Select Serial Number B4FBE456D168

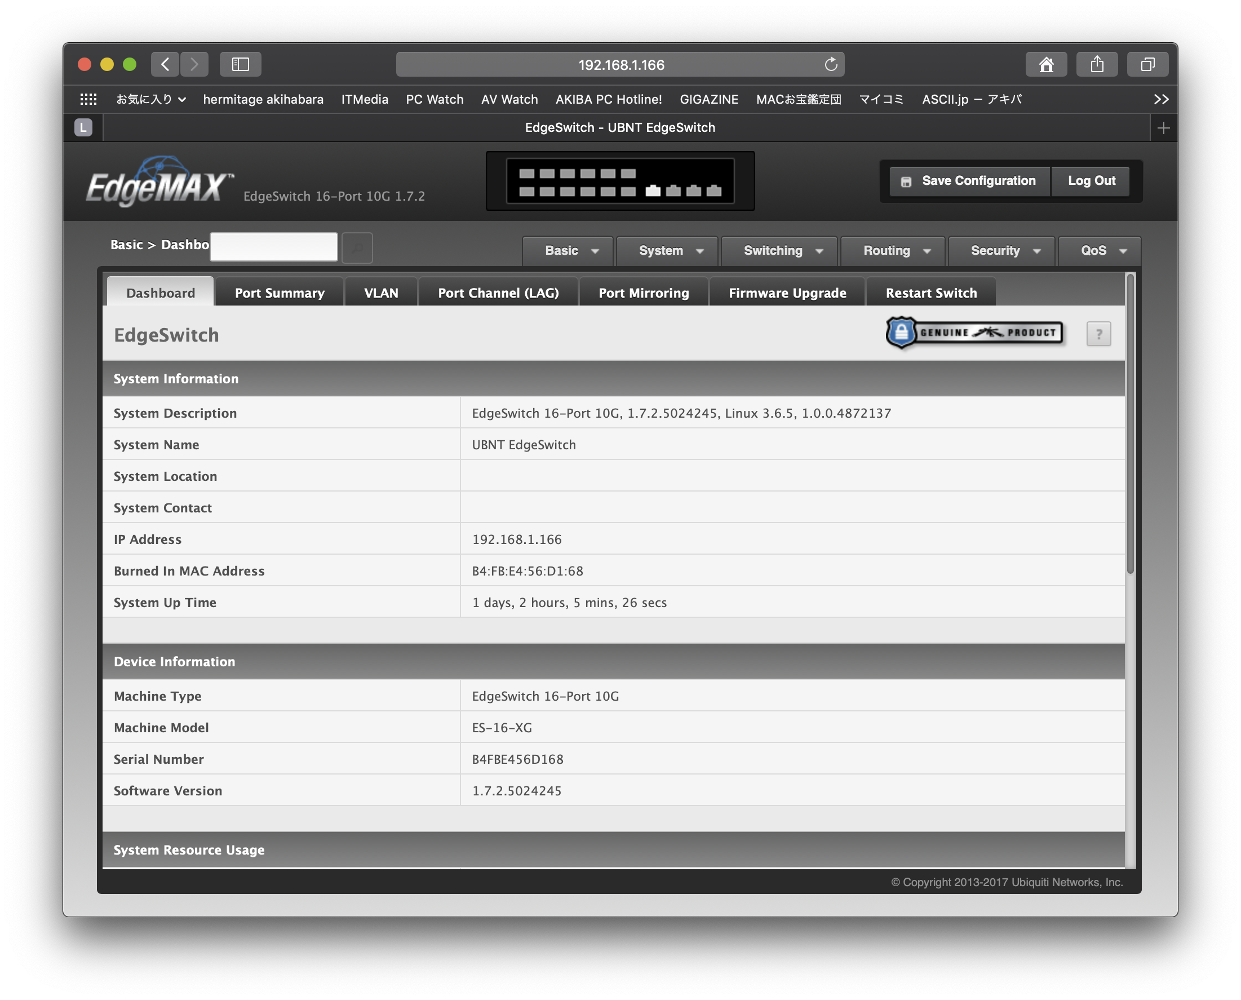[x=518, y=759]
